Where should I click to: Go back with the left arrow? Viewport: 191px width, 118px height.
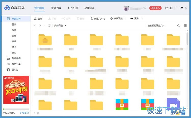[x=35, y=25]
